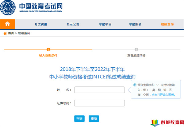This screenshot has width=184, height=127.
Task: Click the 中国教育考试网 site title
Action: [x=41, y=6]
